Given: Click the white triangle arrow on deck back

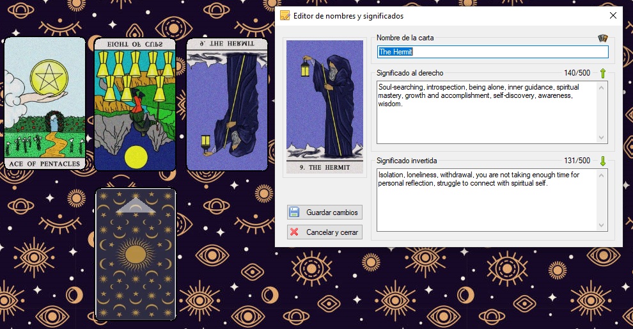Looking at the screenshot, I should [x=136, y=205].
